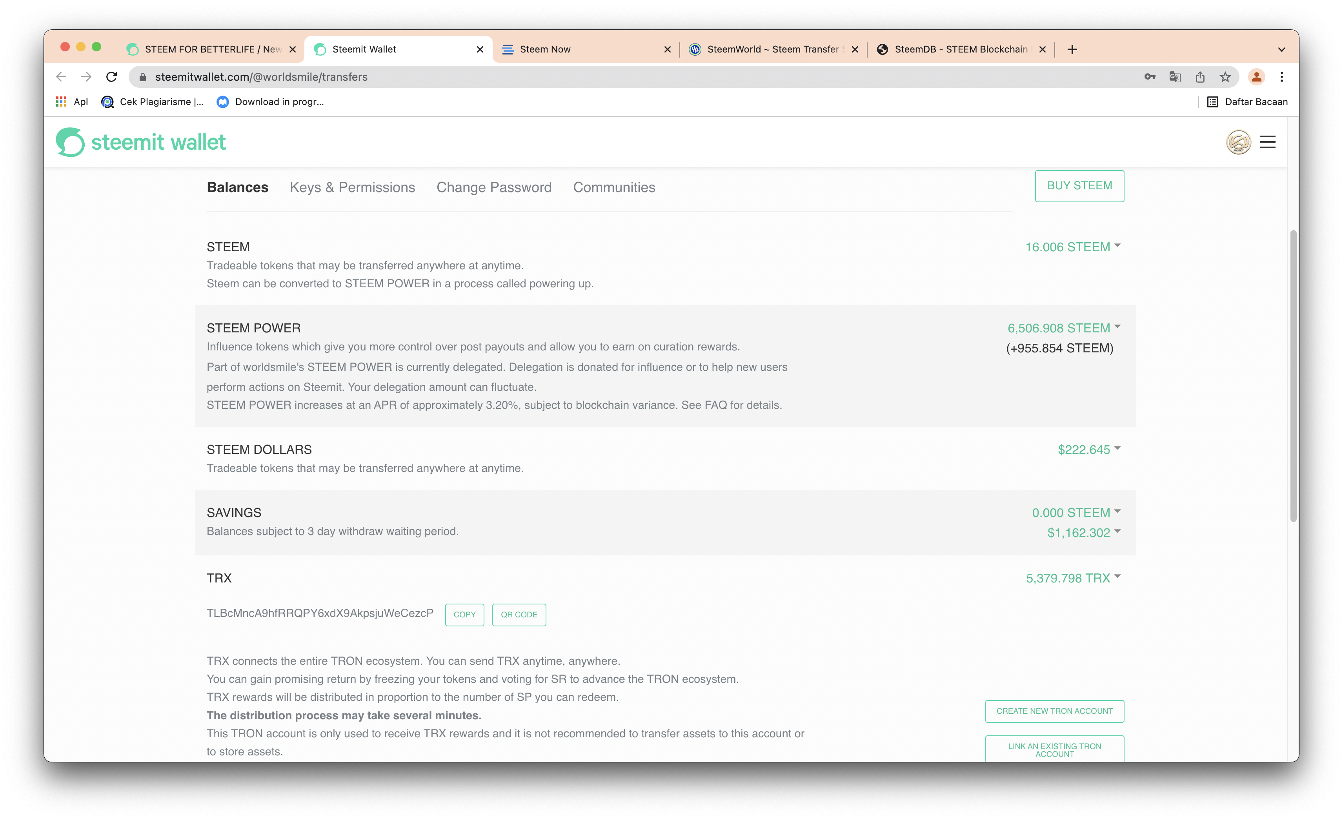Viewport: 1343px width, 820px height.
Task: Click the BUY STEEM button
Action: 1079,186
